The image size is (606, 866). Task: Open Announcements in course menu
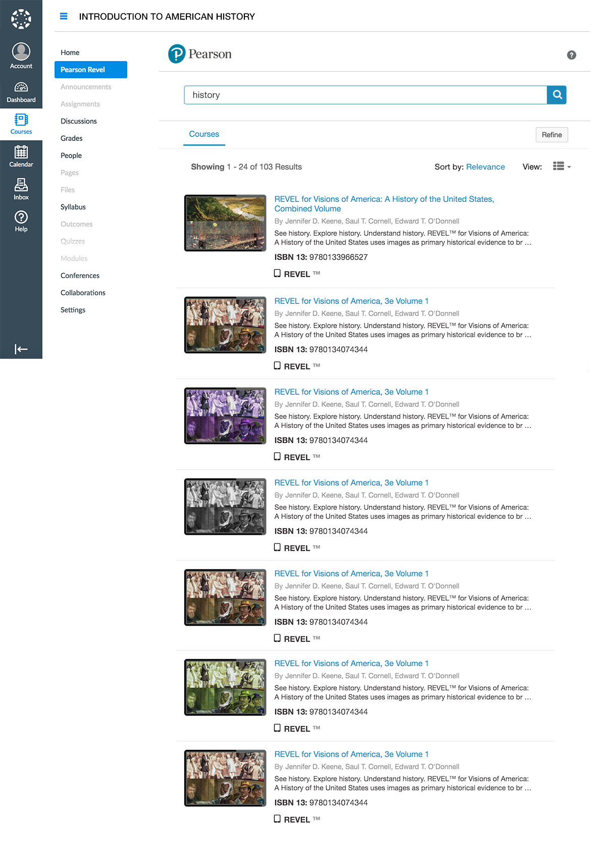pyautogui.click(x=86, y=87)
